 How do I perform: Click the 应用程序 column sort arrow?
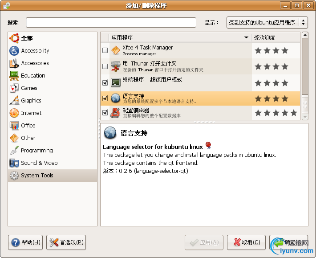246,37
